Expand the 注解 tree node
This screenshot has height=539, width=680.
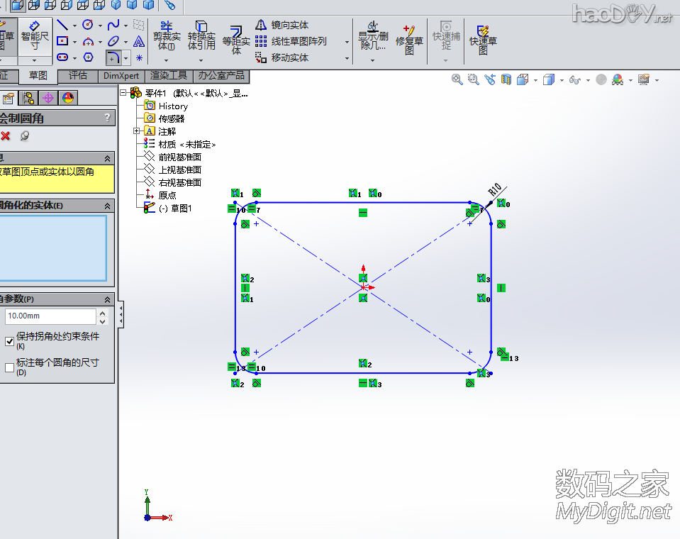[x=136, y=131]
